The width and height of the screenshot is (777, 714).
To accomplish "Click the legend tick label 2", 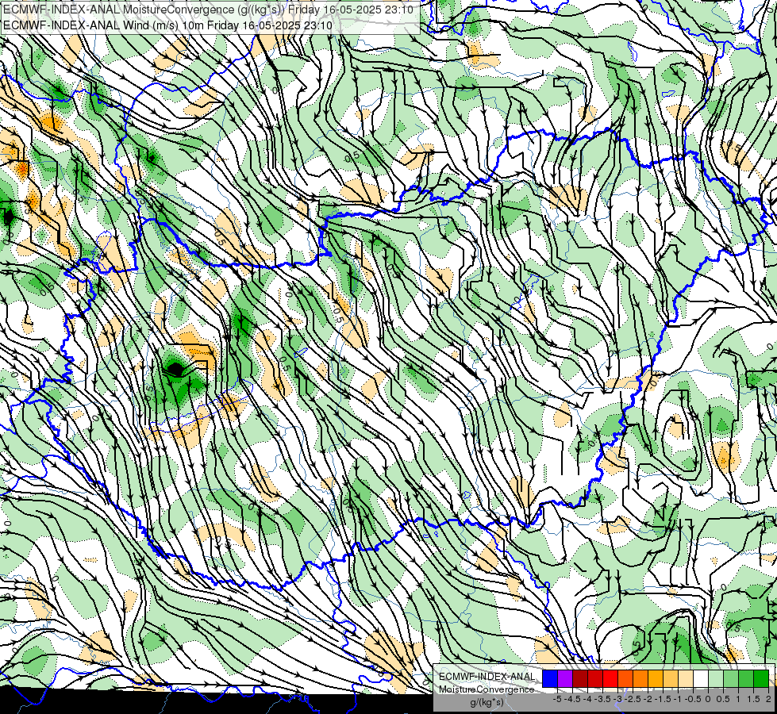I will coord(768,699).
